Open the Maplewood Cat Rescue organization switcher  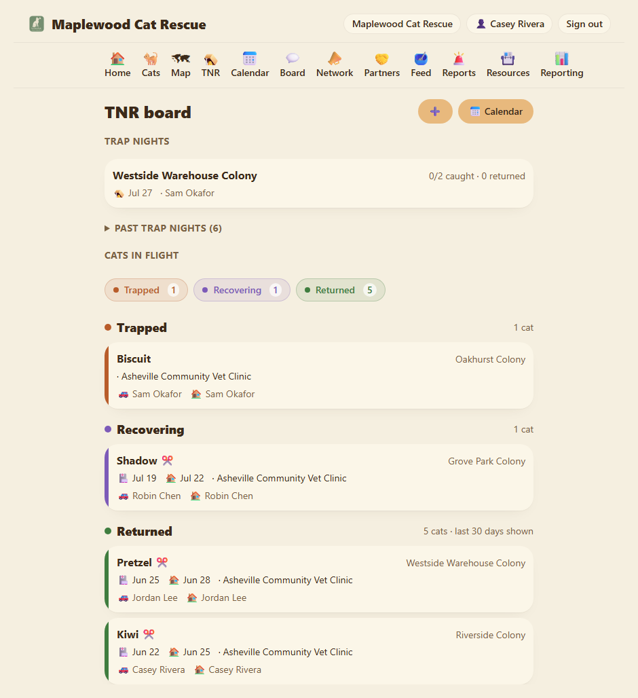coord(402,24)
